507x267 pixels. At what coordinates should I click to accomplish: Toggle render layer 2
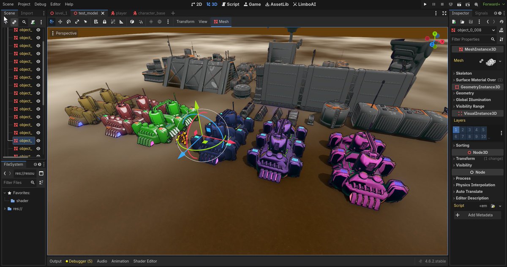pos(463,130)
